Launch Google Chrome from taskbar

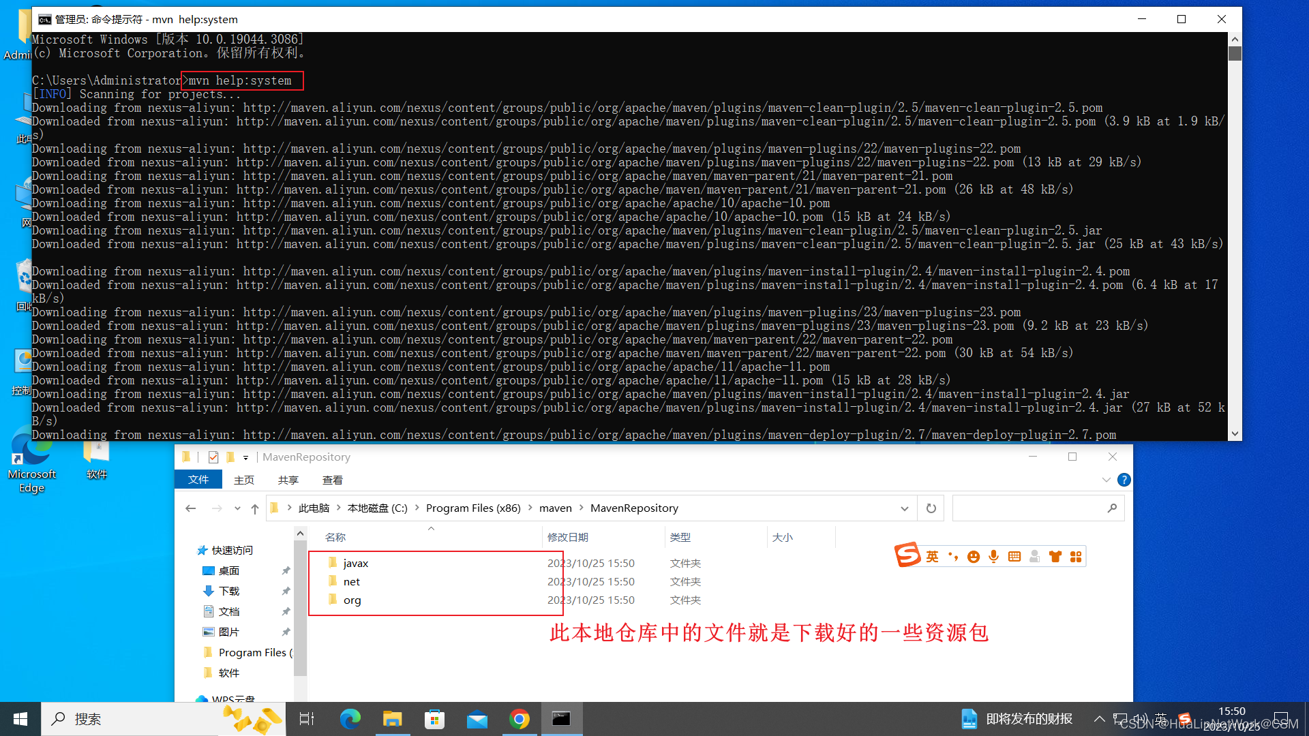click(x=520, y=719)
